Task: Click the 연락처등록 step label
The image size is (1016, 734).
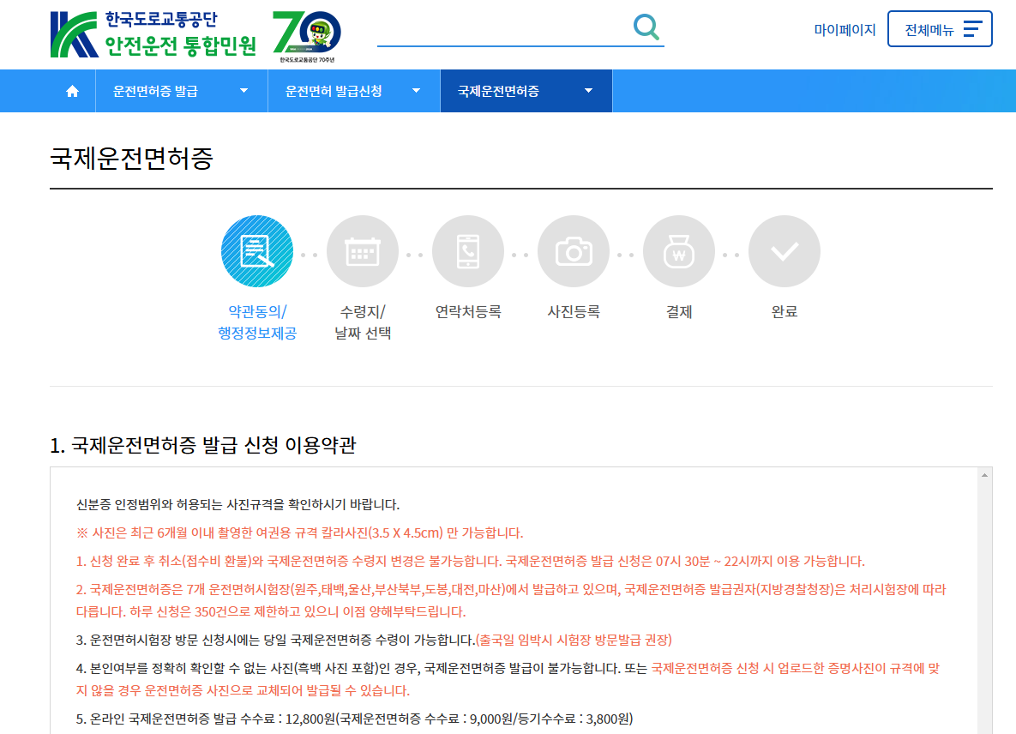Action: pyautogui.click(x=468, y=311)
